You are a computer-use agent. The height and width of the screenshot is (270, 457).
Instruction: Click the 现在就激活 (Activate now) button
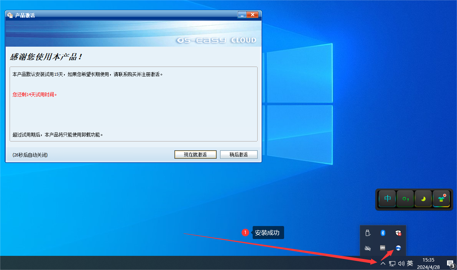[x=195, y=155]
